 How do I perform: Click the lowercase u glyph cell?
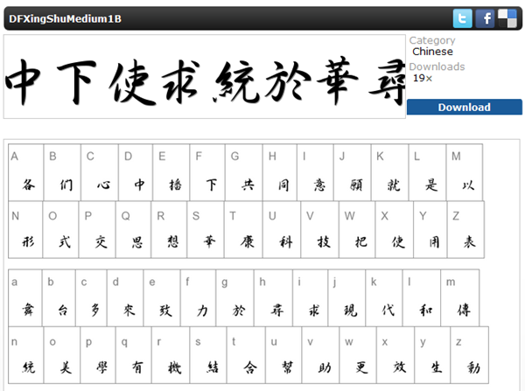coord(283,355)
